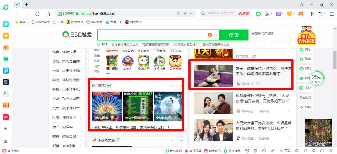
Task: Collapse the 热门游戏 panel chevron
Action: [172, 86]
